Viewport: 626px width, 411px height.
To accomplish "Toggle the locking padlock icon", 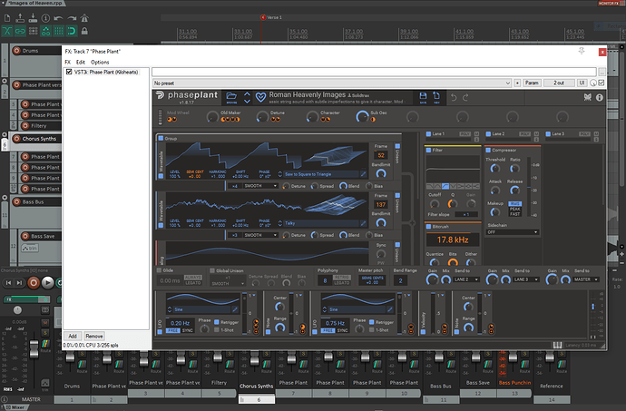I will point(84,31).
